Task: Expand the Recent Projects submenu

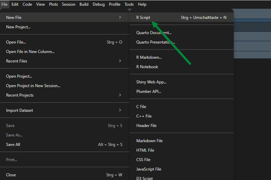Action: click(65, 95)
